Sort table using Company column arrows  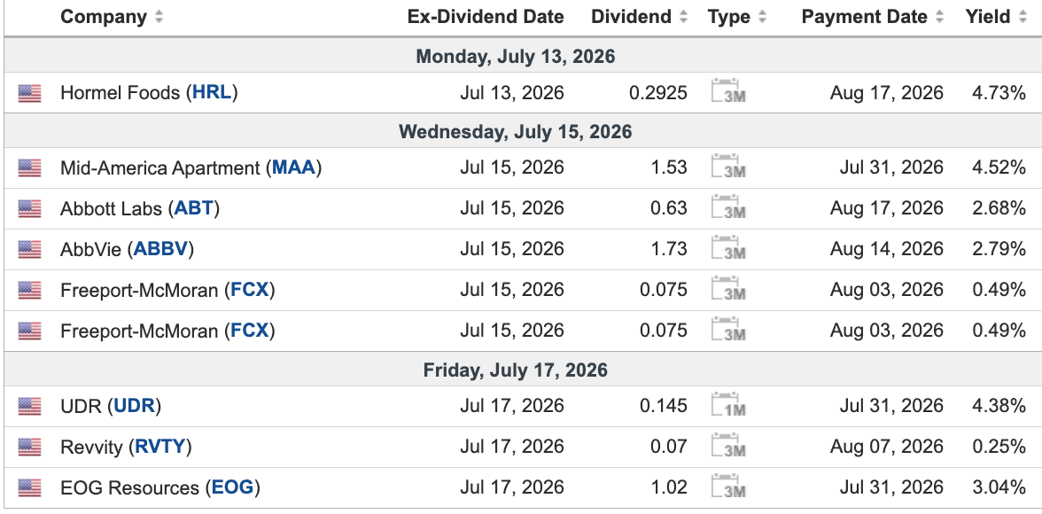[158, 18]
